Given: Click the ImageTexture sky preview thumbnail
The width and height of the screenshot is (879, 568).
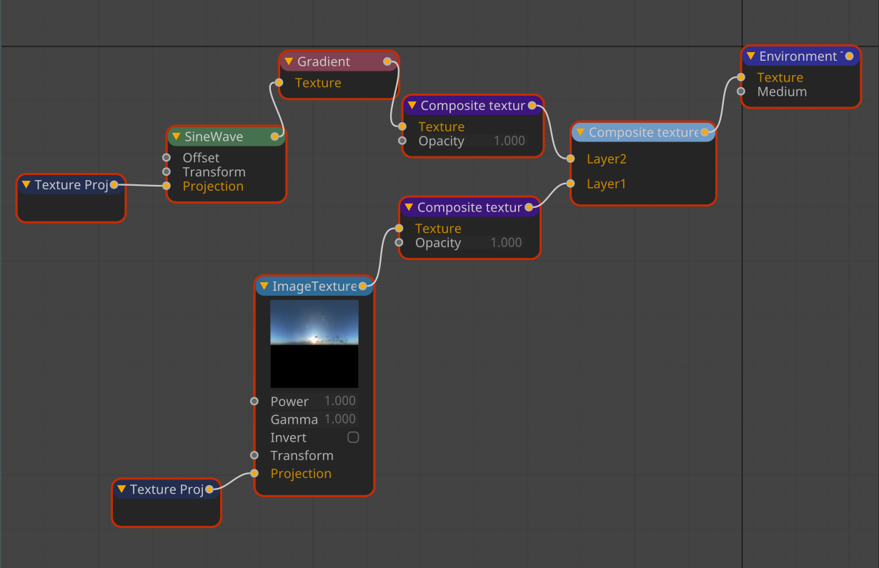Looking at the screenshot, I should 314,344.
